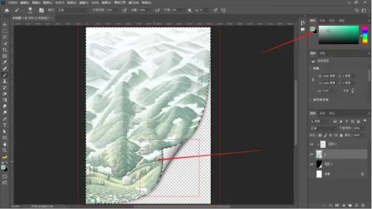Open the brush mode dropdown in options bar
Image resolution: width=372 pixels, height=209 pixels.
point(73,10)
